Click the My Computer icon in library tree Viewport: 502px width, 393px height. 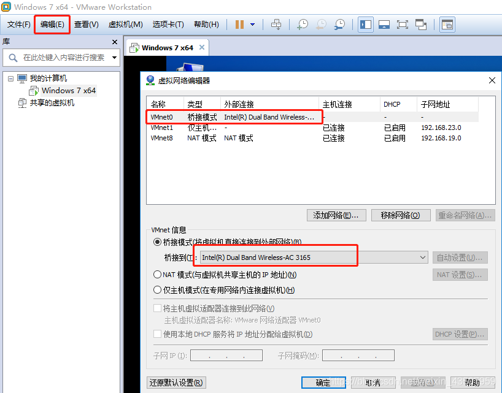click(21, 78)
